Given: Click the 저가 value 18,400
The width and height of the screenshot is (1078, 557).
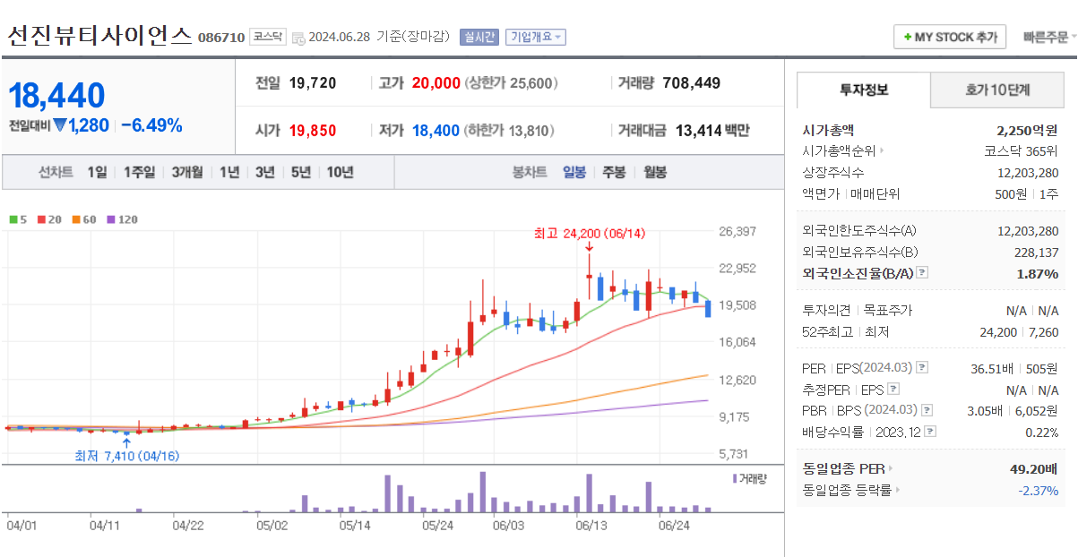Looking at the screenshot, I should point(436,131).
